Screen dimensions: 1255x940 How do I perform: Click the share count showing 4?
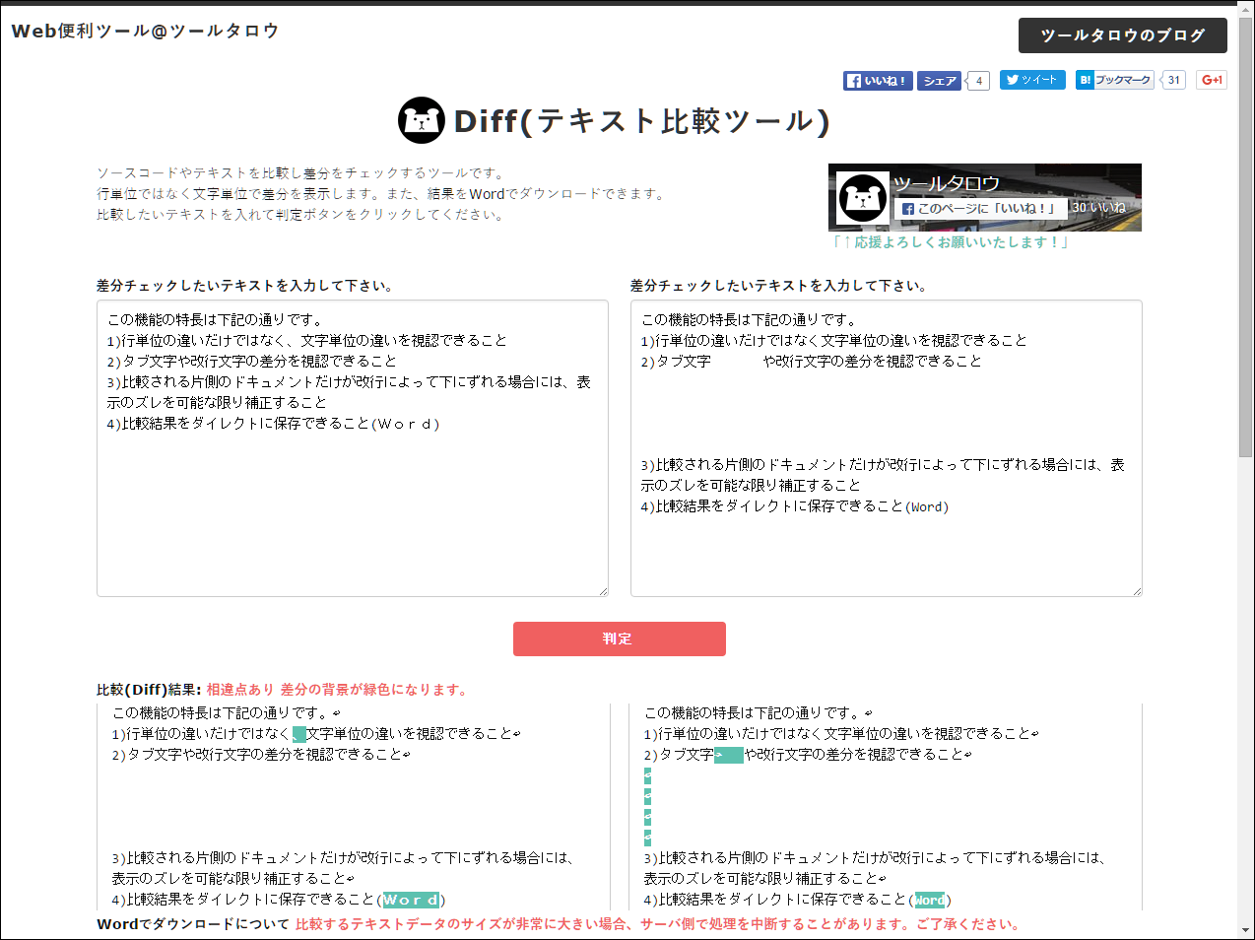tap(978, 81)
